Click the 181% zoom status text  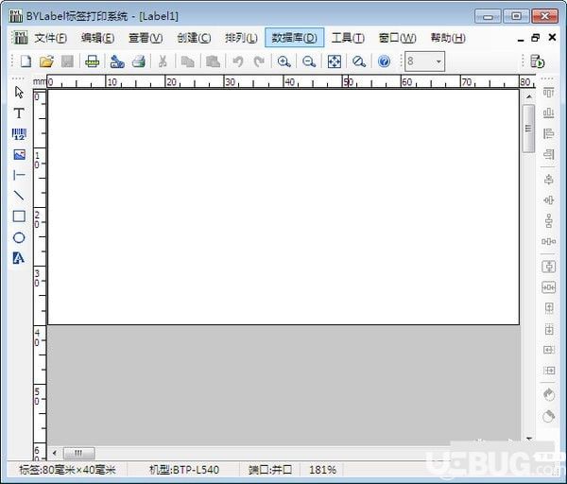(x=322, y=470)
